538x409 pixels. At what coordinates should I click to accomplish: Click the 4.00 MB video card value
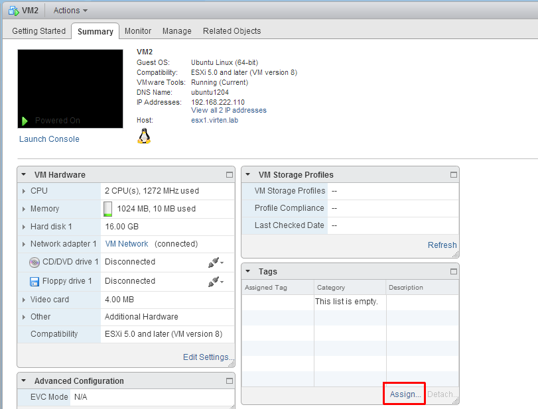[119, 300]
